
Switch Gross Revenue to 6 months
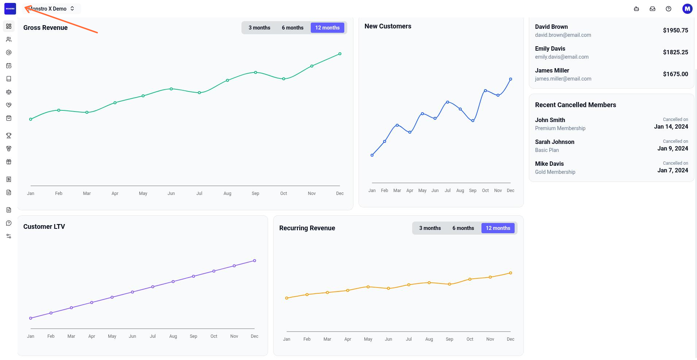[293, 28]
